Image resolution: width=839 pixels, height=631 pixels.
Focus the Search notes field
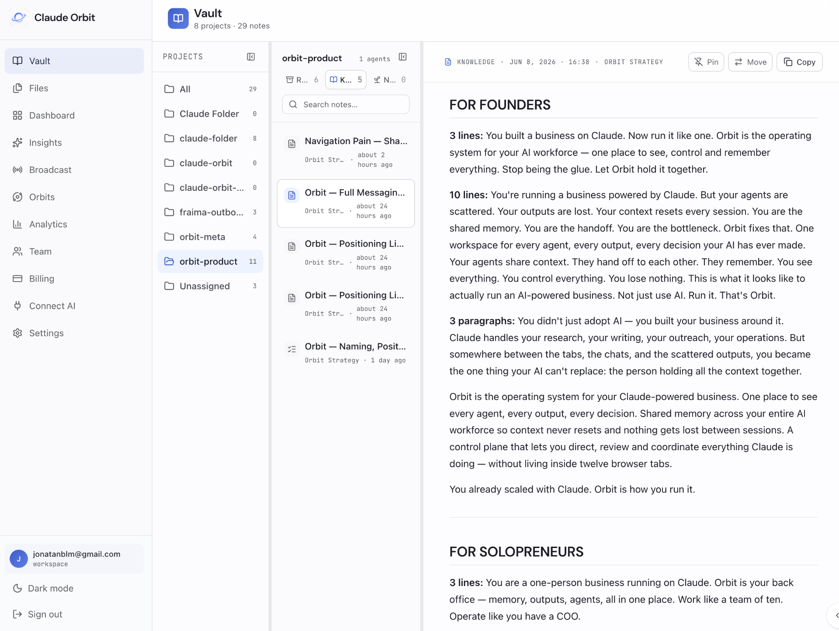(x=346, y=105)
